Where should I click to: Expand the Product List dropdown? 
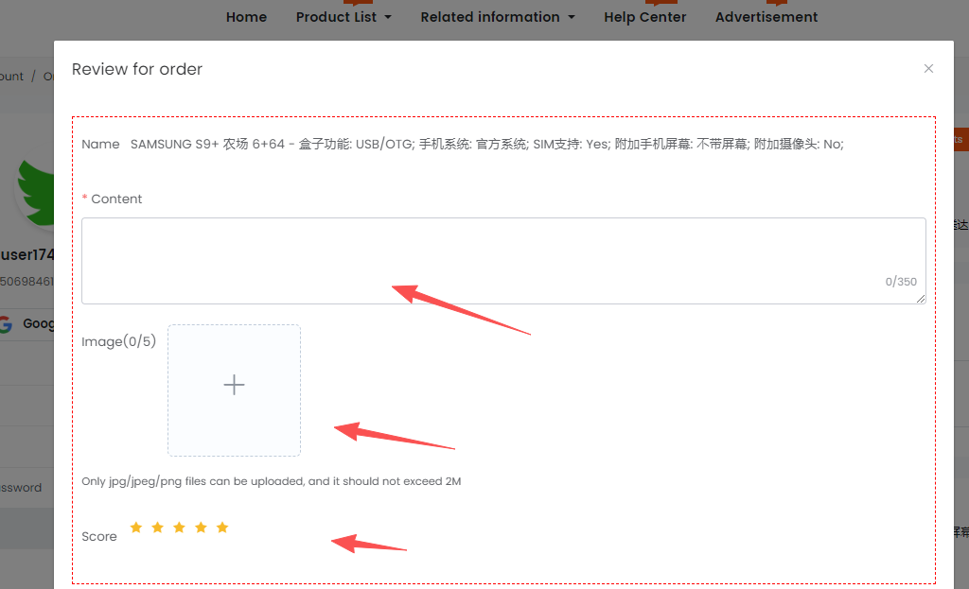(344, 17)
